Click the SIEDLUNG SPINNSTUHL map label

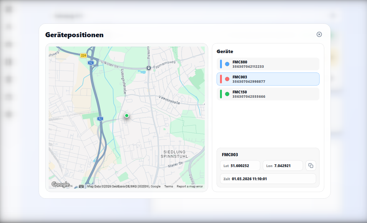pos(174,154)
